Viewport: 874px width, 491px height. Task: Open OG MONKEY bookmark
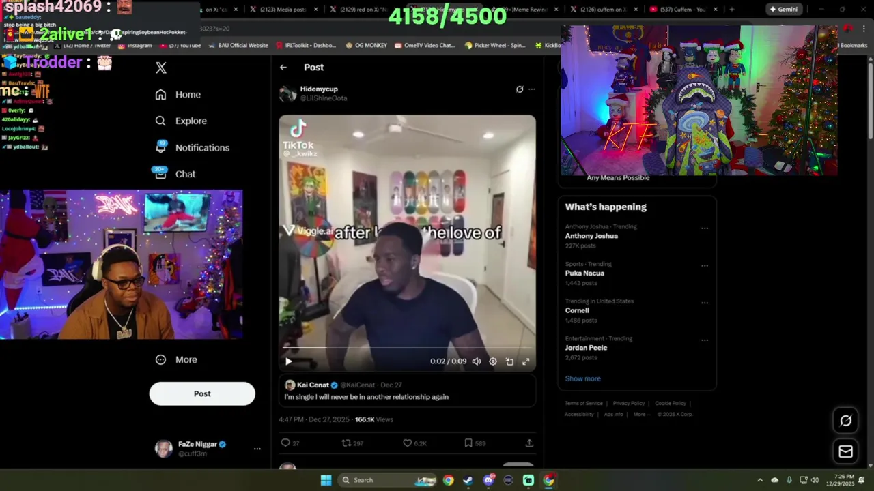click(366, 45)
